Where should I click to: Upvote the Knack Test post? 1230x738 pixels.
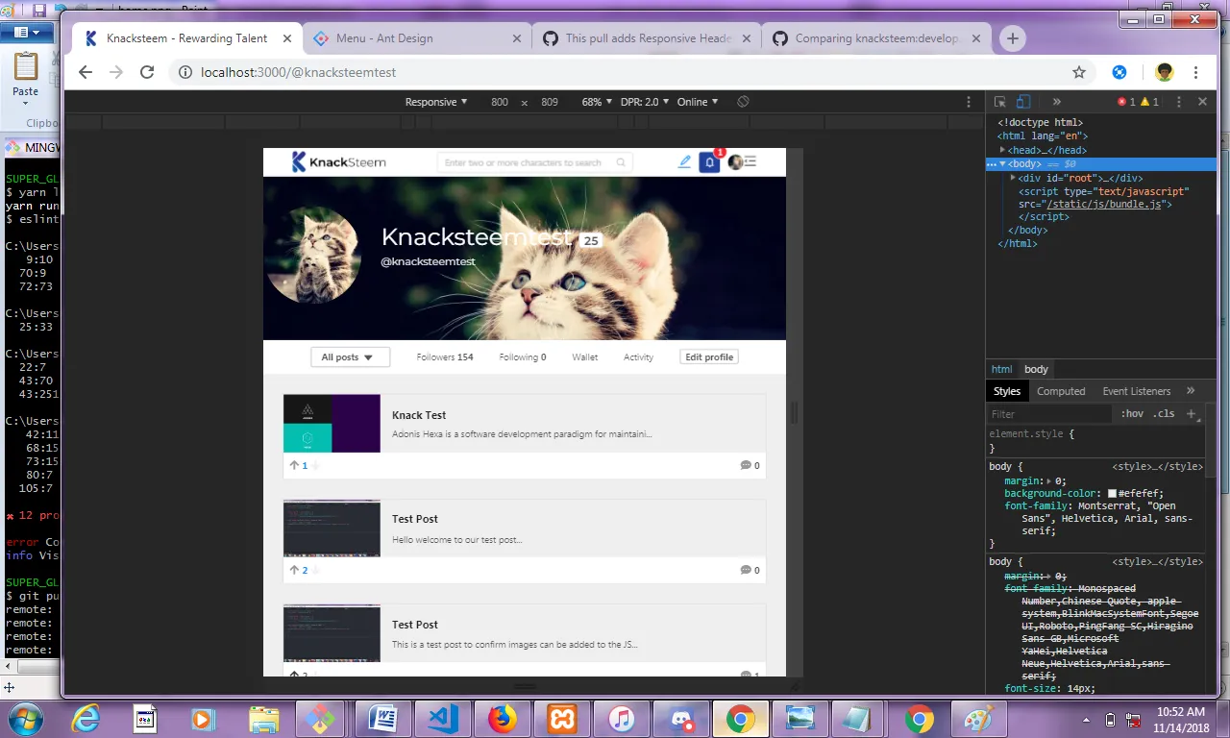(294, 465)
